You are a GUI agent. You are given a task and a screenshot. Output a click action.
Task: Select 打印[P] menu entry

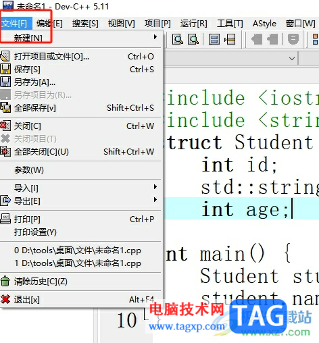point(81,219)
